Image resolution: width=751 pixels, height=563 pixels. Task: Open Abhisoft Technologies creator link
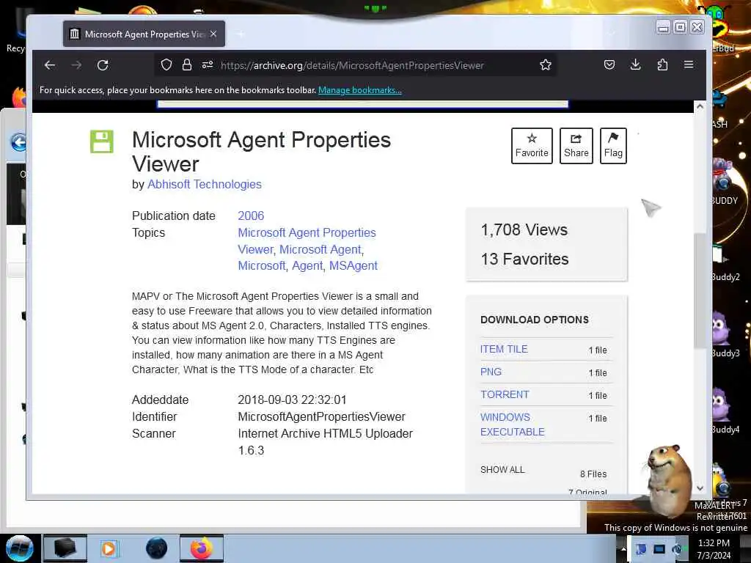(x=205, y=184)
